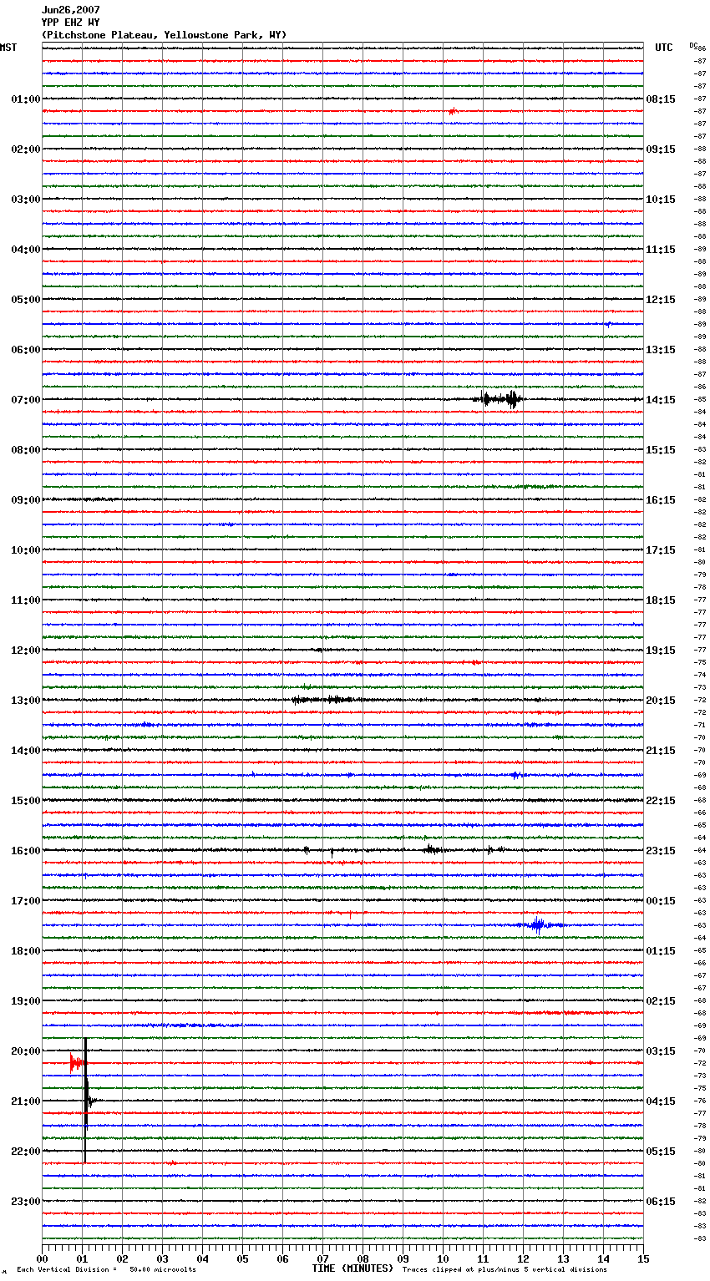Viewport: 710px width, 1281px height.
Task: Click the 10:15 UTC time label
Action: click(x=661, y=200)
